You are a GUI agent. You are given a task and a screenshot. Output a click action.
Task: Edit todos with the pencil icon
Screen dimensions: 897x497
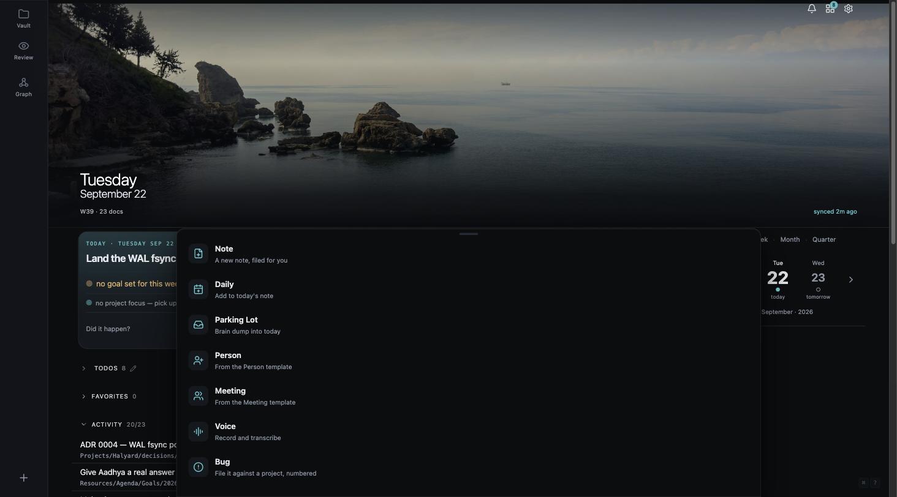133,368
